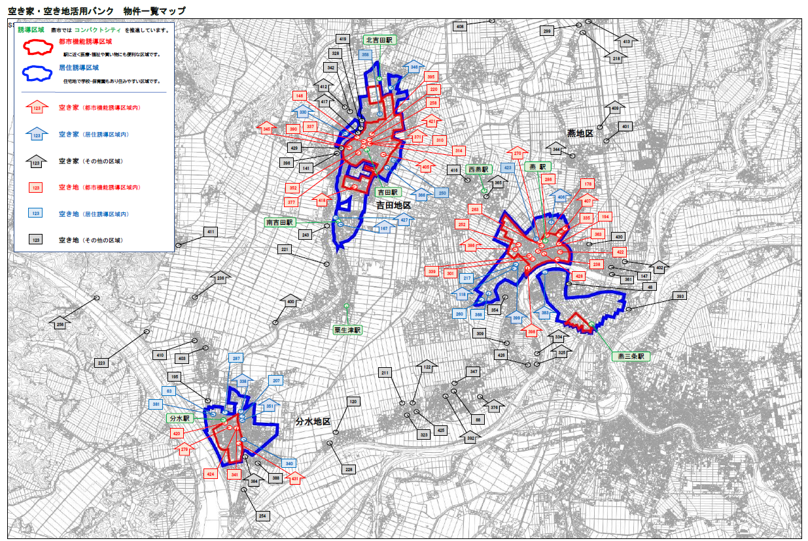Click the gray house-arrow marker 122

tap(427, 367)
